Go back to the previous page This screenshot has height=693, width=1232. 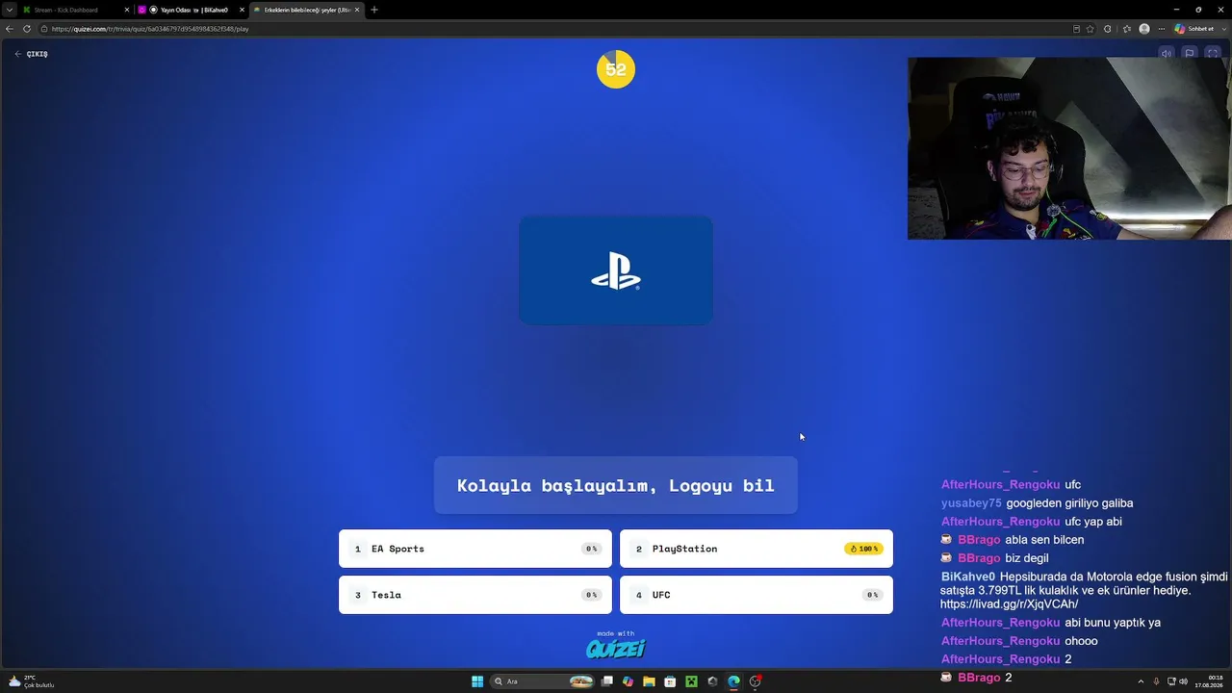[10, 29]
